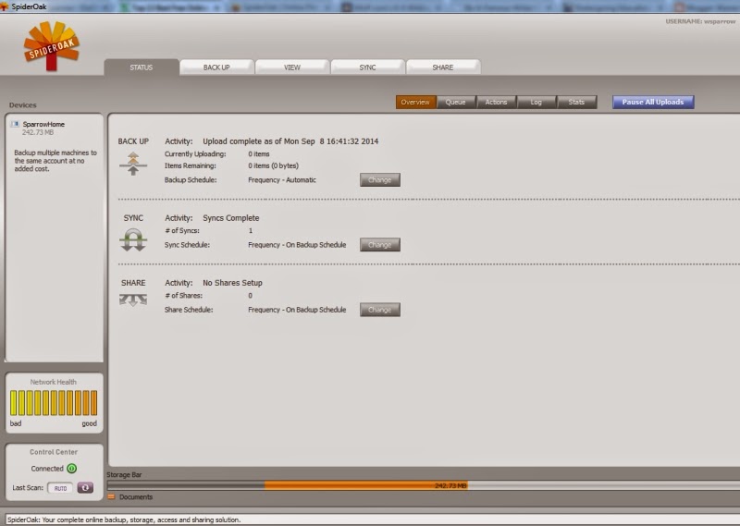Viewport: 740px width, 526px height.
Task: Go to the SYNC tab
Action: pos(367,67)
